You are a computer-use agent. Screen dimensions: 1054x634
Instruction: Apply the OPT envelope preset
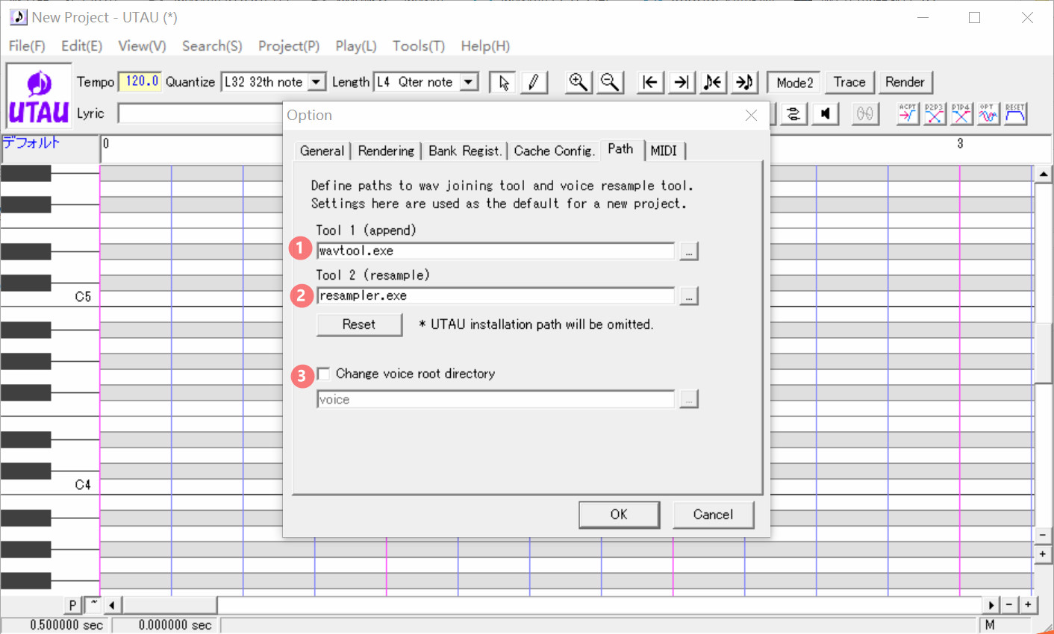point(988,113)
